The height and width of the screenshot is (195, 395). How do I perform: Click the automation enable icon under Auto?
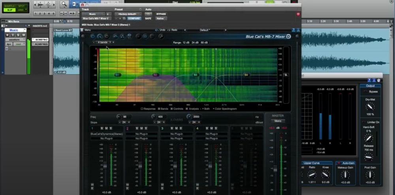click(148, 14)
